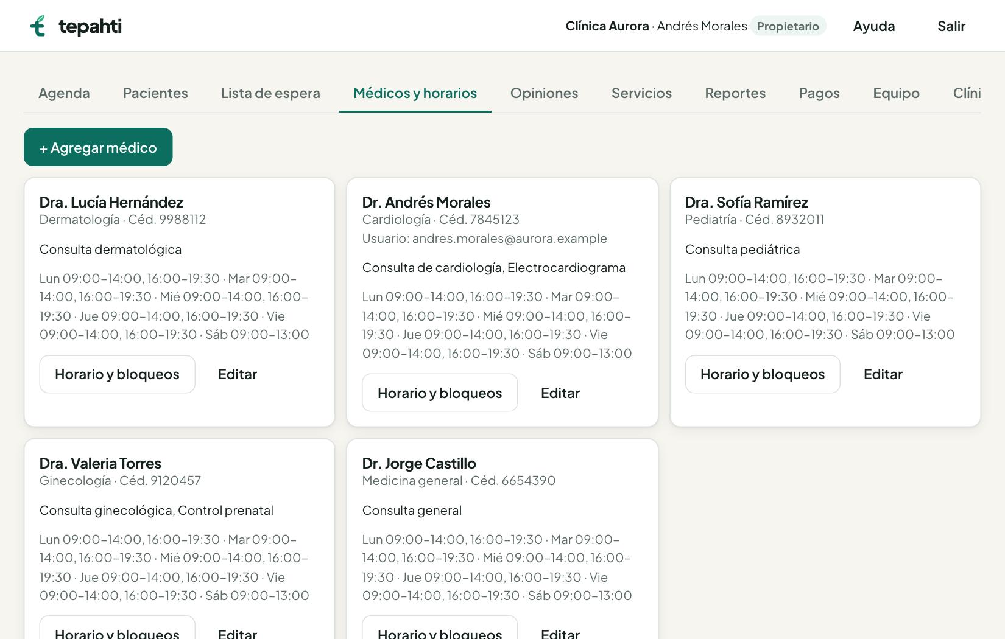Image resolution: width=1005 pixels, height=639 pixels.
Task: Open the Lista de espera tab
Action: (270, 93)
